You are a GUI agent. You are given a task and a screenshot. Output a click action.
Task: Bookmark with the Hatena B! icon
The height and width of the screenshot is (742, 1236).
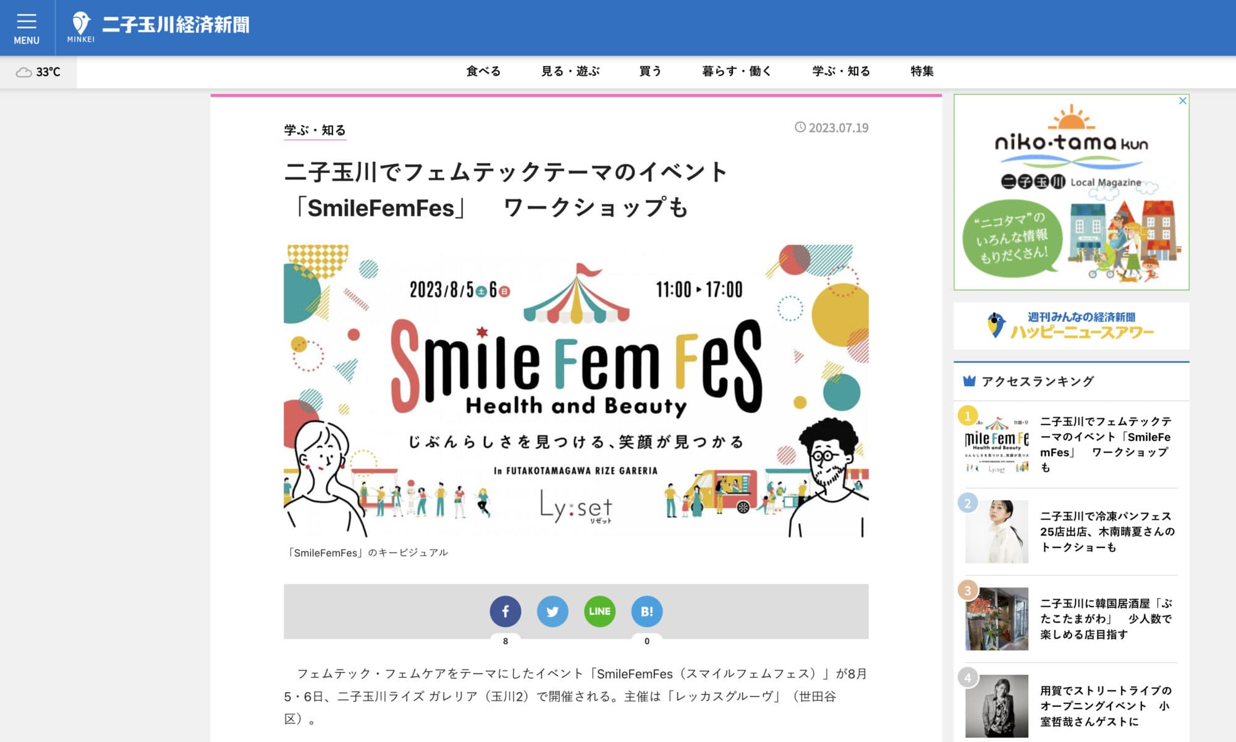(x=646, y=612)
